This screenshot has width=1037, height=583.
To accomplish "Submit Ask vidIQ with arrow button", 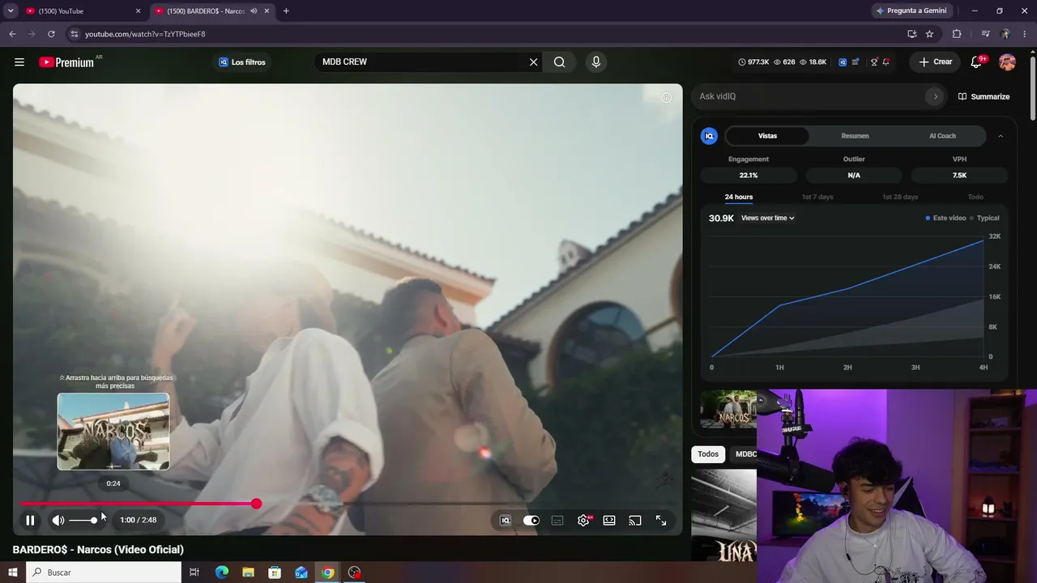I will click(935, 96).
